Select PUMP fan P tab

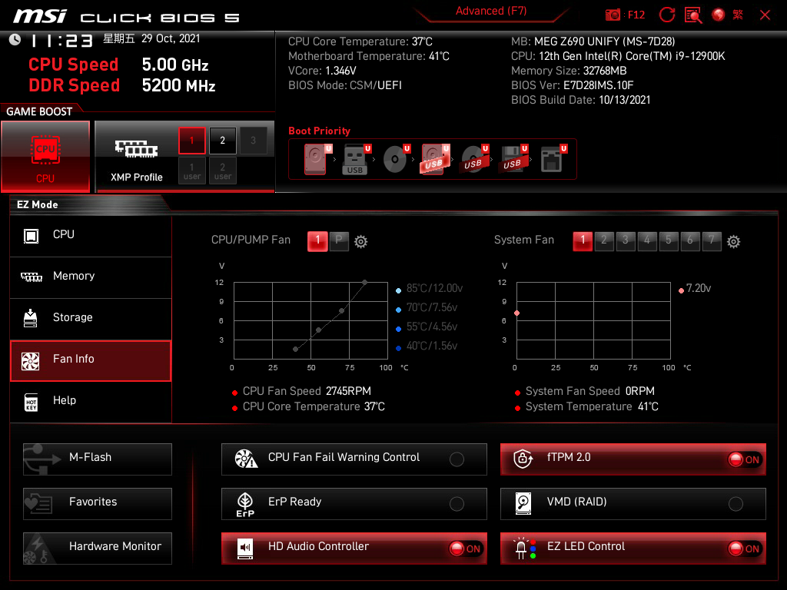(x=339, y=240)
